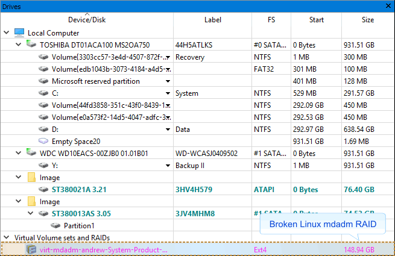Viewport: 395px width, 256px height.
Task: Click the ST380021A image disk icon
Action: pyautogui.click(x=43, y=189)
